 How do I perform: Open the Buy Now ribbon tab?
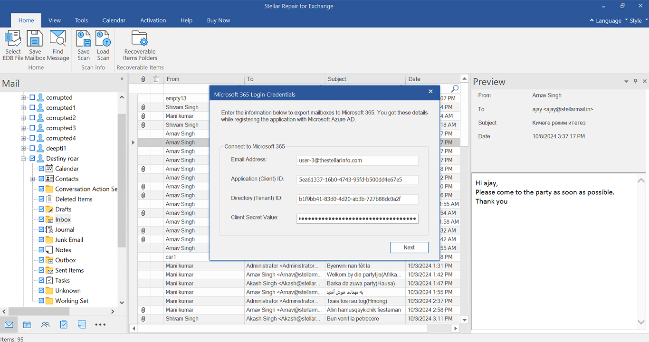pos(219,20)
